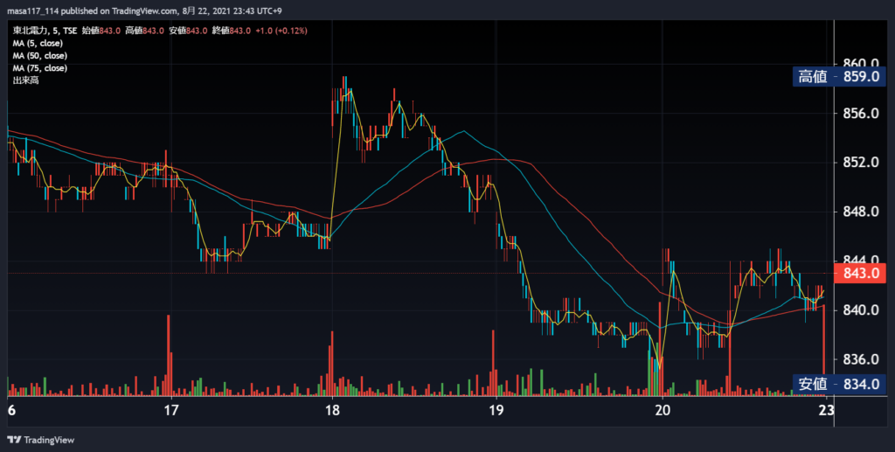Click date label 17 on time axis

[x=171, y=410]
